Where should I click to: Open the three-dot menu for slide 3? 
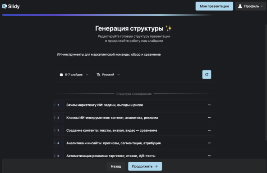(x=210, y=130)
